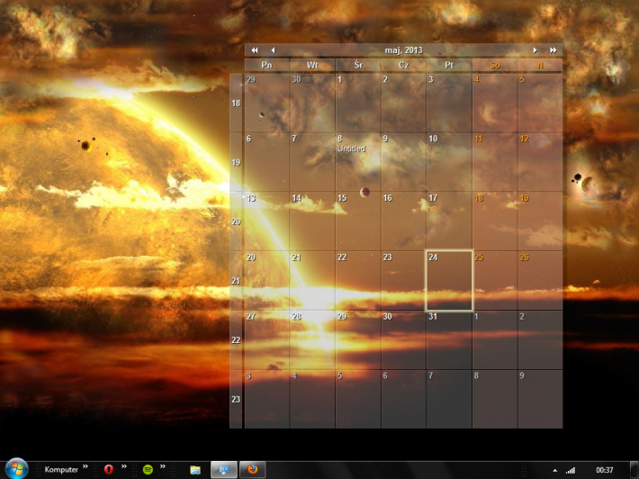Select day 13 in the calendar
639x479 pixels.
(x=267, y=221)
